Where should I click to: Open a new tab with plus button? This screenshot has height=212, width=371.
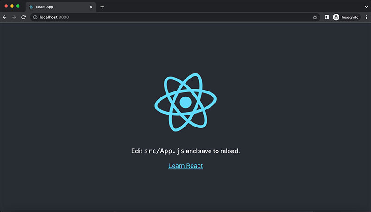click(x=102, y=7)
